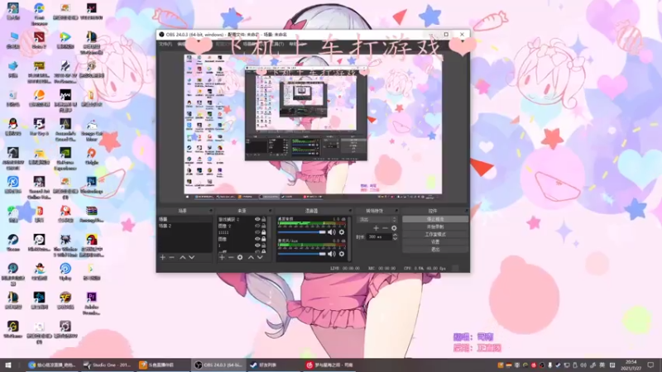Click the 退出 exit button in Controls

[435, 250]
